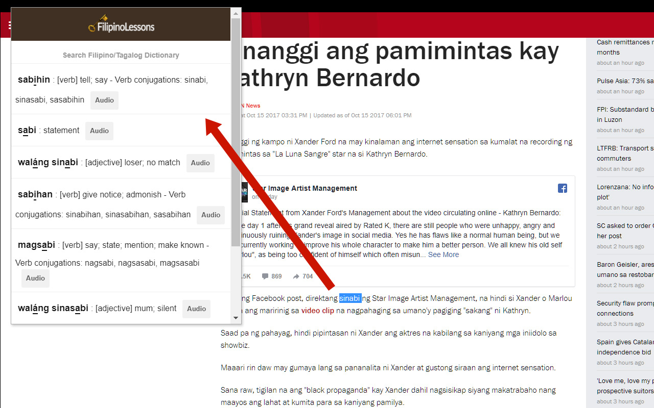654x408 pixels.
Task: Open the post on Facebook via its icon
Action: (562, 188)
